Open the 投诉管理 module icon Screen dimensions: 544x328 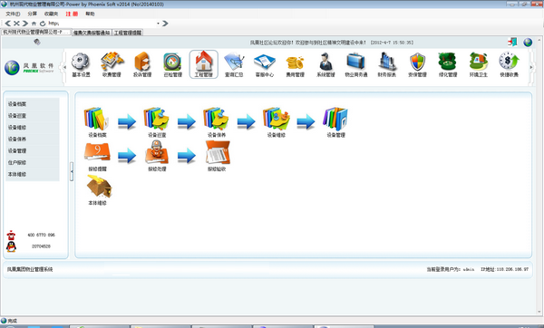point(142,62)
